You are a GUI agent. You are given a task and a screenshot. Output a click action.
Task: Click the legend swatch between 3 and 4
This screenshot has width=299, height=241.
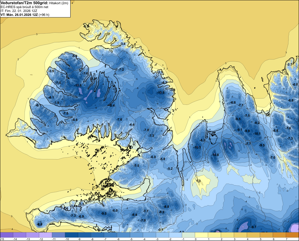tap(240, 235)
